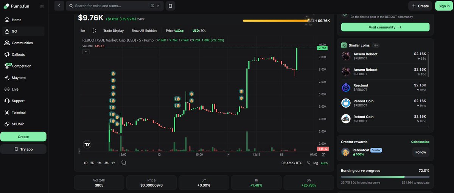Open Callouts in the sidebar
This screenshot has width=454, height=193.
(23, 54)
